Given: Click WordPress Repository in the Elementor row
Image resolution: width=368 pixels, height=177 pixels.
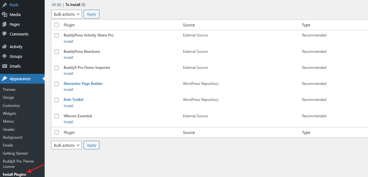Looking at the screenshot, I should [x=201, y=84].
